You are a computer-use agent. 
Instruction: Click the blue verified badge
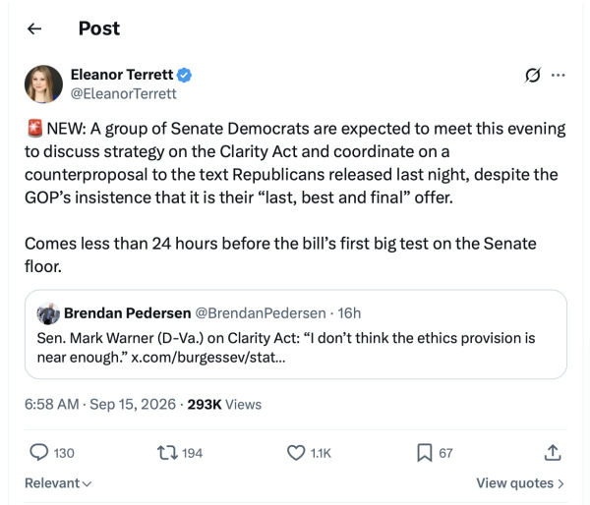pos(184,75)
